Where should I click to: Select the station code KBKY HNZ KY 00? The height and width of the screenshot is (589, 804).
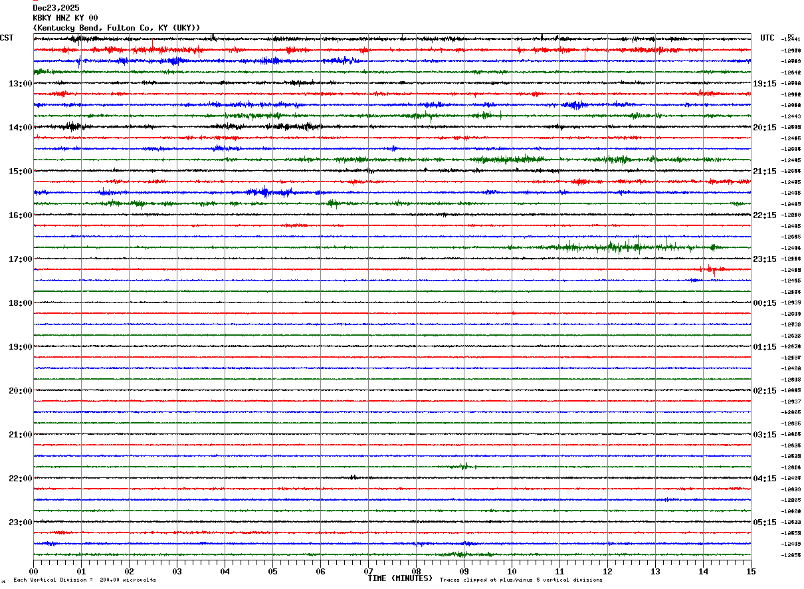pos(66,18)
